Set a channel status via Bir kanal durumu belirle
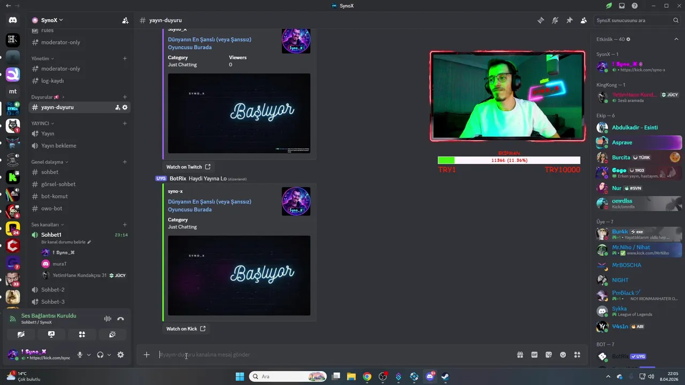This screenshot has width=685, height=385. tap(66, 242)
